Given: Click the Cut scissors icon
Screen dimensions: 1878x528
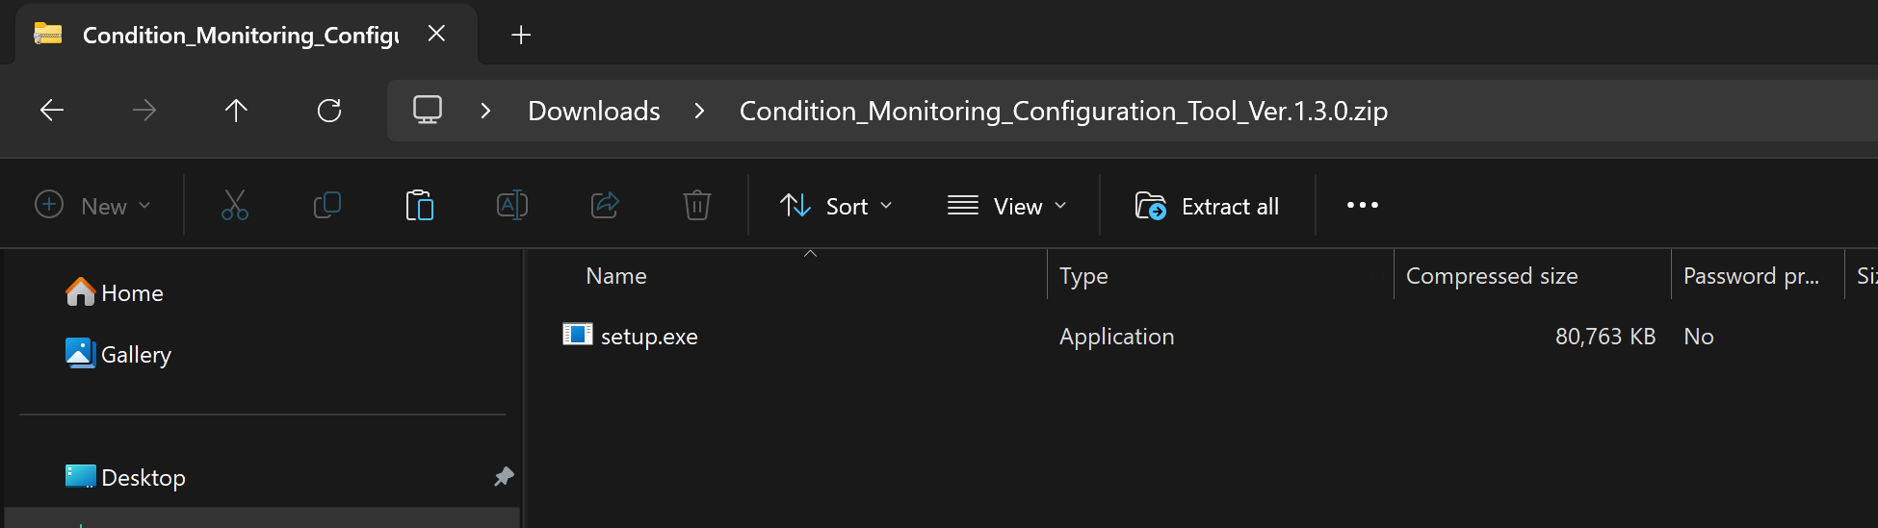Looking at the screenshot, I should 235,205.
